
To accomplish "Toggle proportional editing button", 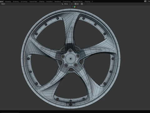I will point(82,4).
